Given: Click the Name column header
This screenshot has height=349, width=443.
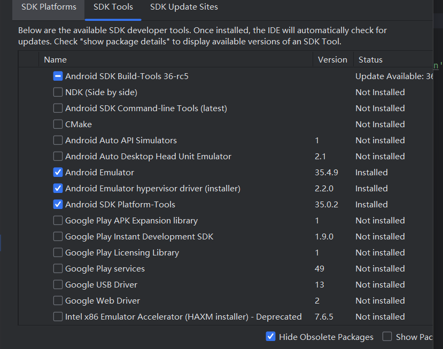Looking at the screenshot, I should (56, 60).
